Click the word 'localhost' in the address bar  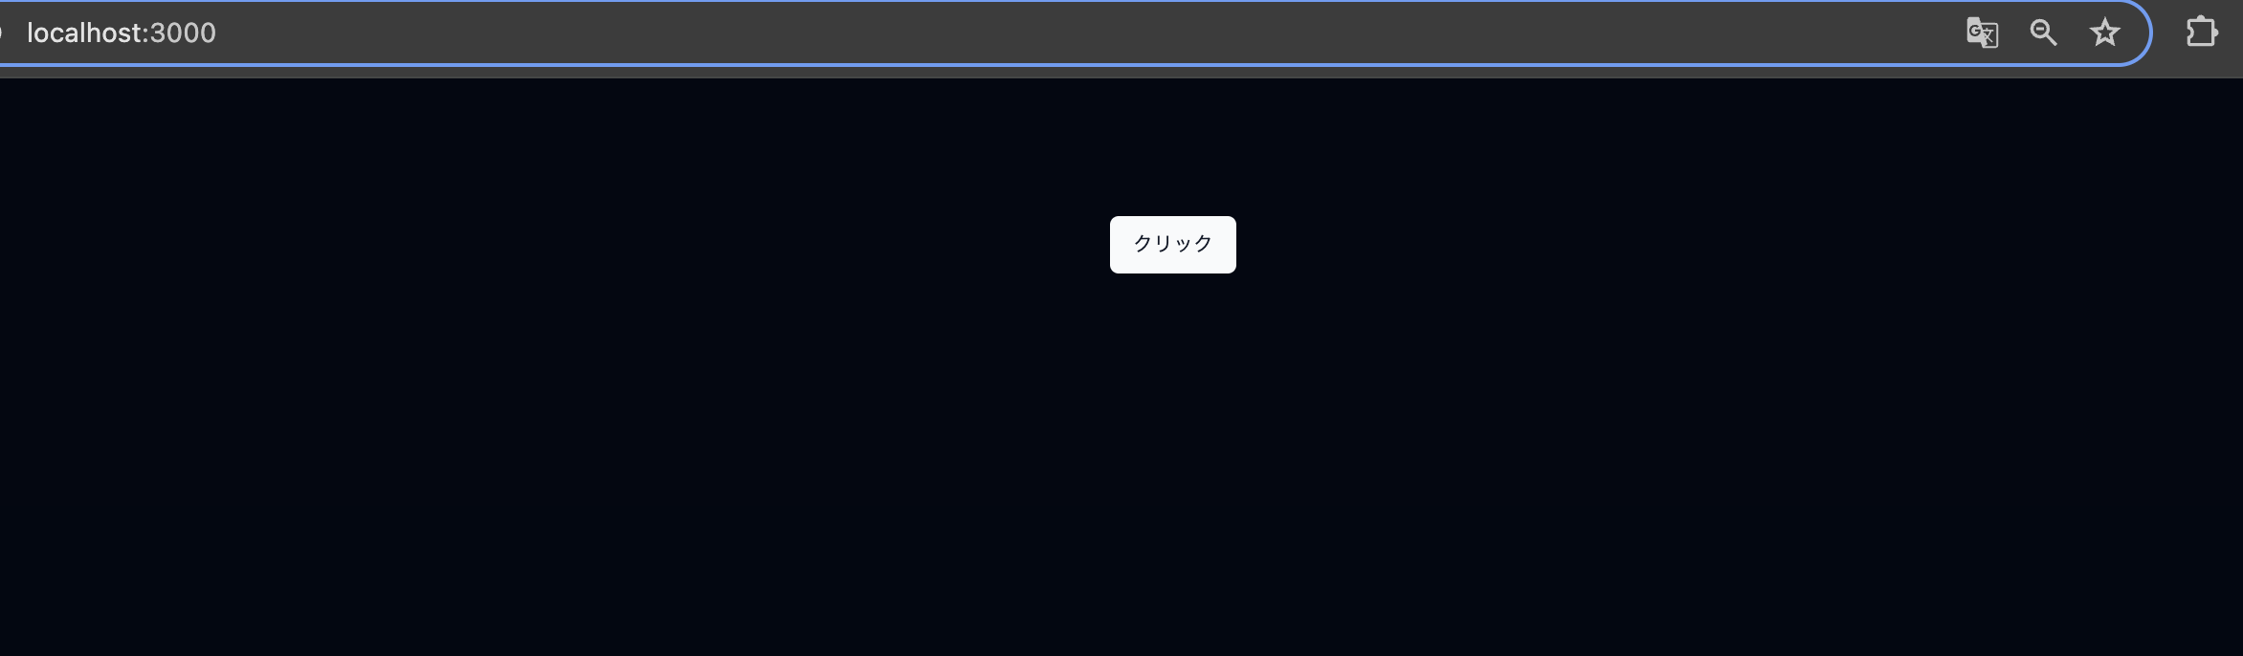point(84,33)
